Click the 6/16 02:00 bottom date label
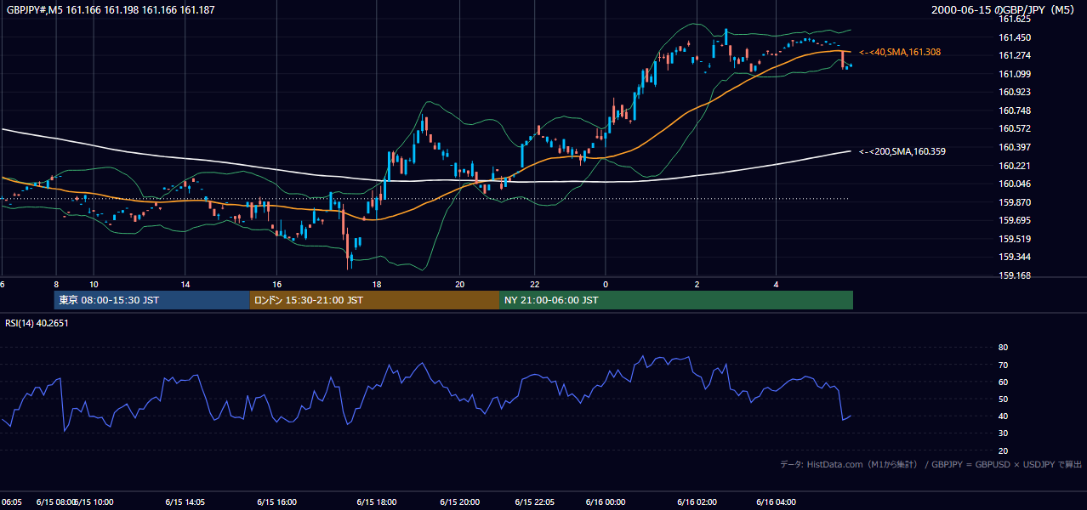 [x=697, y=502]
